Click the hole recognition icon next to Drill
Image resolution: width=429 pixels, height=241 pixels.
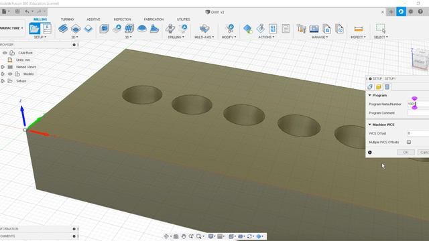183,28
